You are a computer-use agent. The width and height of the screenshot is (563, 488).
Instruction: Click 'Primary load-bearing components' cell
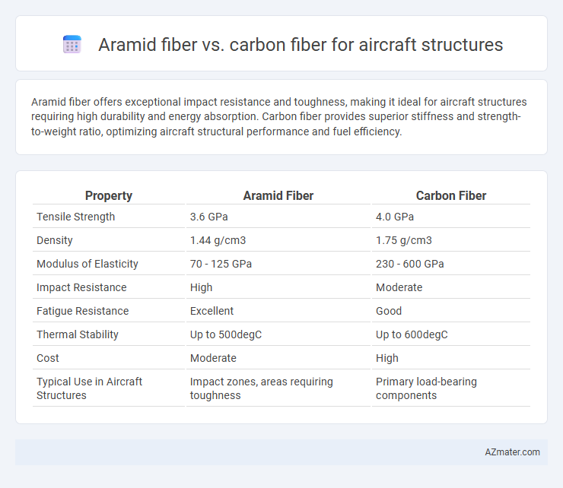tap(426, 388)
